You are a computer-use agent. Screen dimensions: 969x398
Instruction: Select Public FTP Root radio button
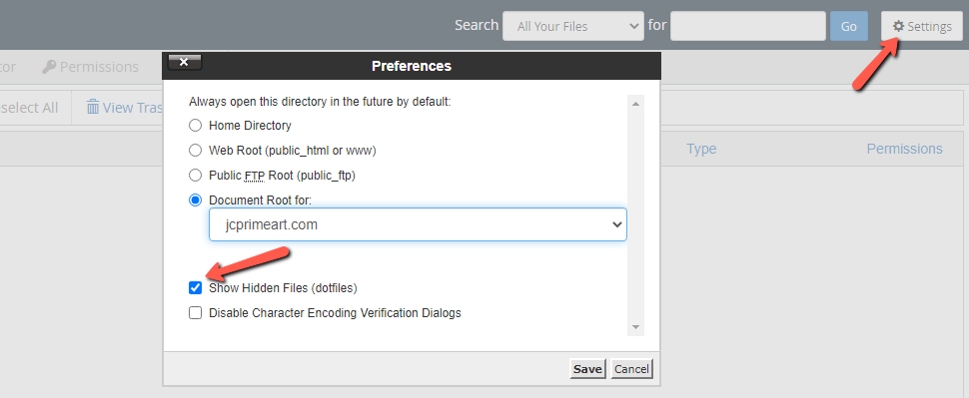pos(195,176)
